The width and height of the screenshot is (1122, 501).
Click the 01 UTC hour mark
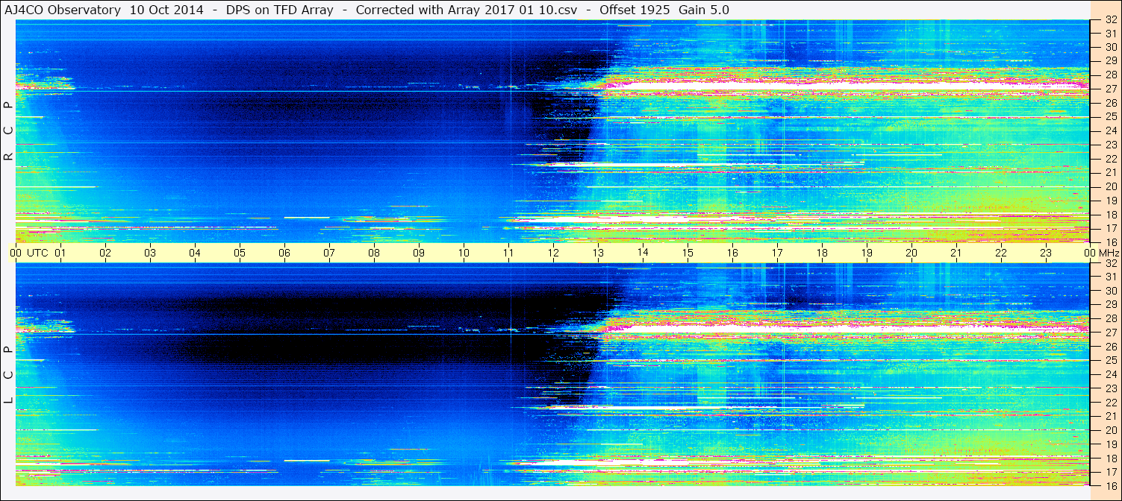click(x=60, y=253)
